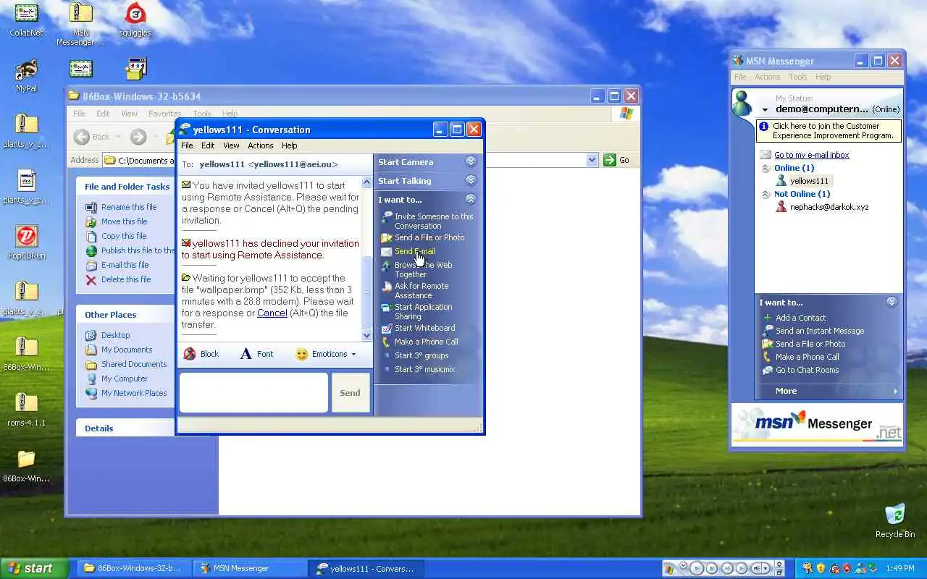Open conversation Actions menu
Viewport: 927px width, 579px height.
click(x=261, y=145)
